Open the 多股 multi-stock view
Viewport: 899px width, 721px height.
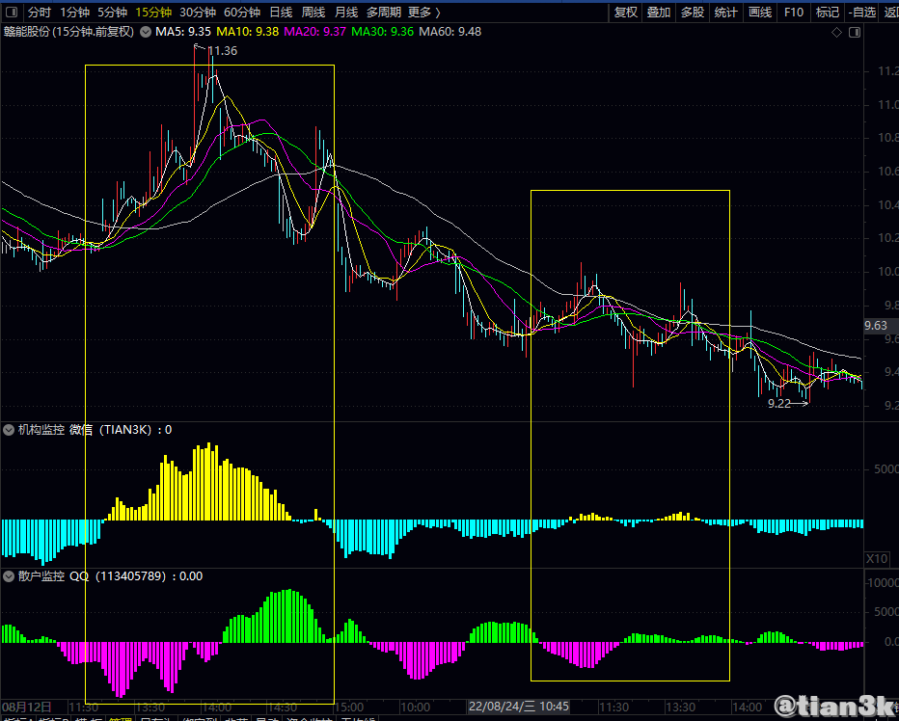pyautogui.click(x=692, y=12)
